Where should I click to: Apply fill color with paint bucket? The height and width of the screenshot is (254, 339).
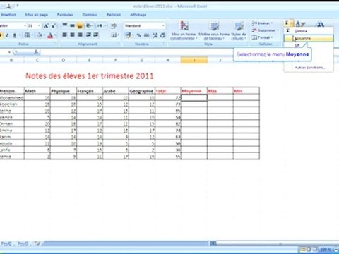40,35
